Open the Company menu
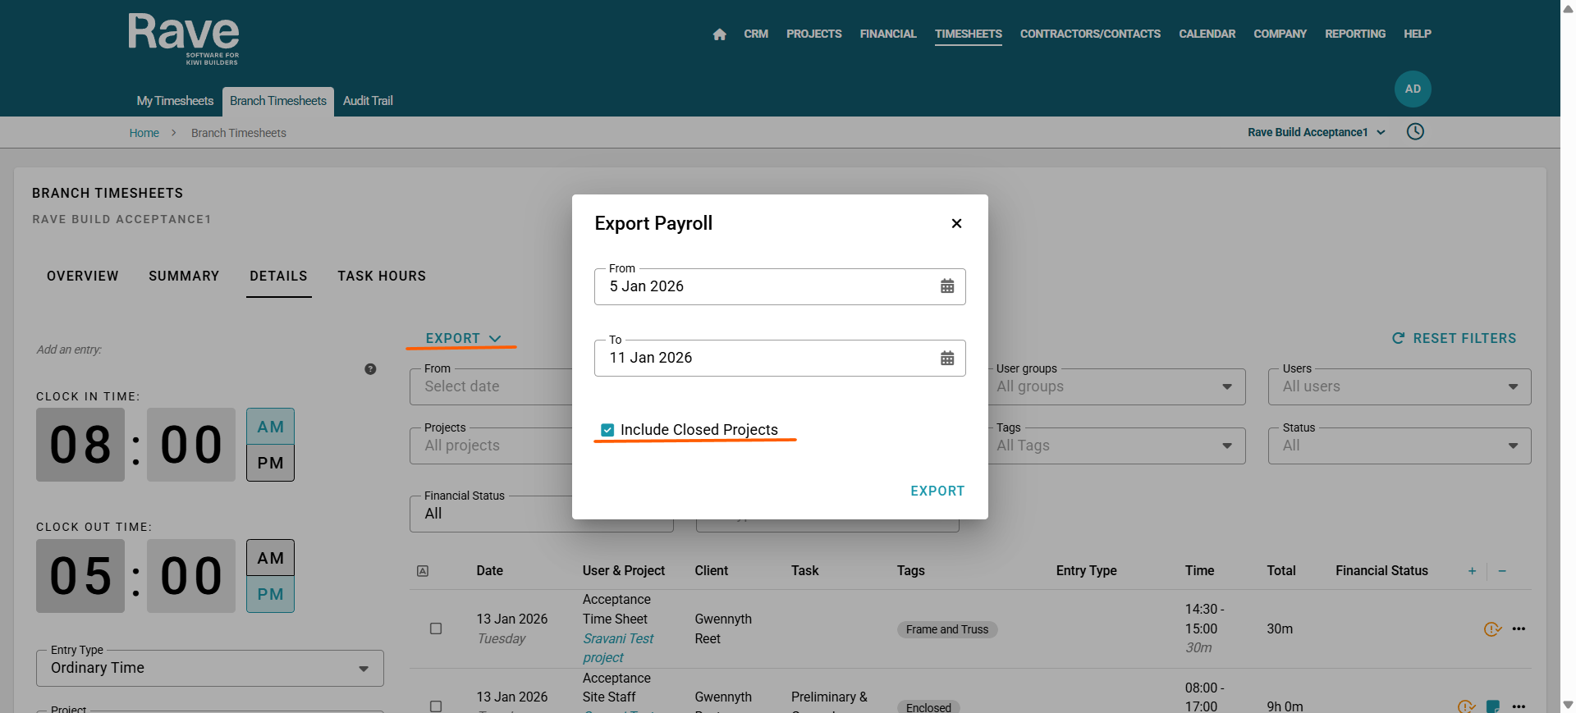The height and width of the screenshot is (713, 1576). coord(1280,34)
